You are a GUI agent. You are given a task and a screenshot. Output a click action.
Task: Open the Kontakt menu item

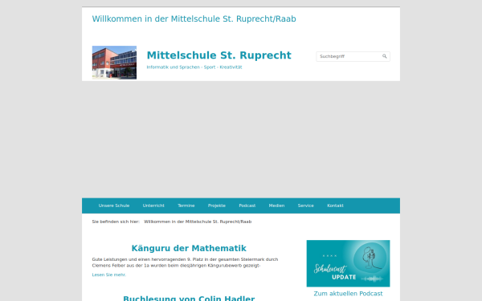point(335,205)
